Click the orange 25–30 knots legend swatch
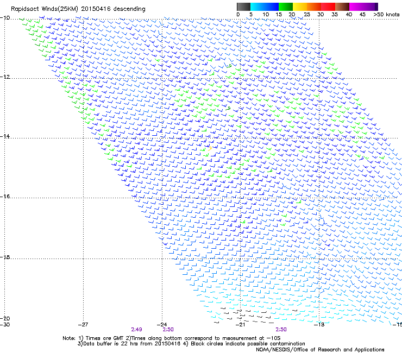 314,7
